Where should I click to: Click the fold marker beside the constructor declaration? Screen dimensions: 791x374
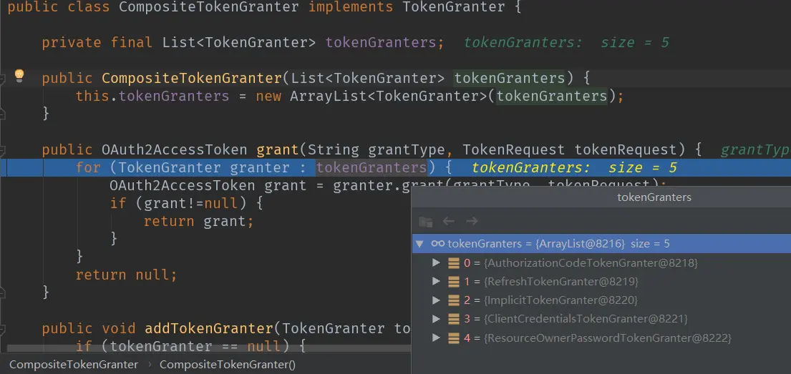click(3, 78)
